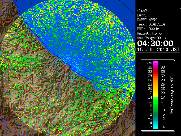Select the "15 JUL 2010 JST" date
This screenshot has height=136, width=181.
tap(158, 50)
